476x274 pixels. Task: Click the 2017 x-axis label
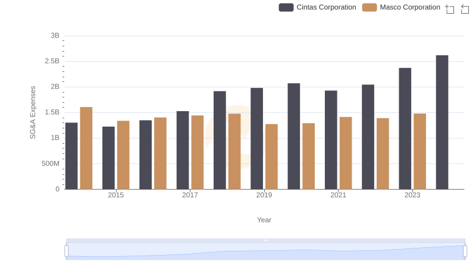pos(190,195)
